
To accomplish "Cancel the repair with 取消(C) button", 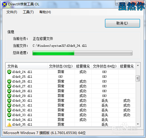I will click(122, 23).
